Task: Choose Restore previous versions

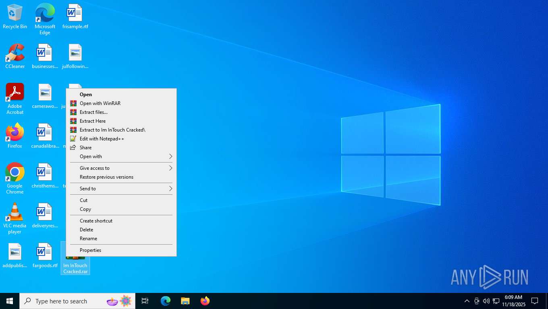Action: tap(121, 177)
